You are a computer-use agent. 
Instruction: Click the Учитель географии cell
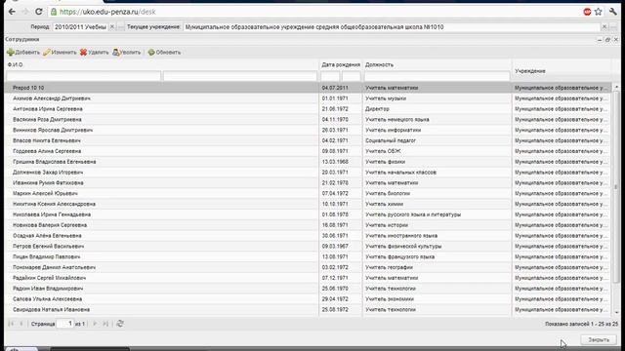pos(437,267)
